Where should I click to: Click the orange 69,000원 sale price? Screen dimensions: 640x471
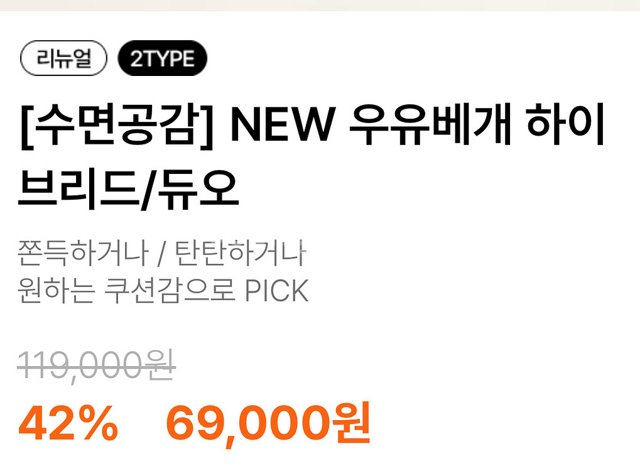(x=268, y=423)
